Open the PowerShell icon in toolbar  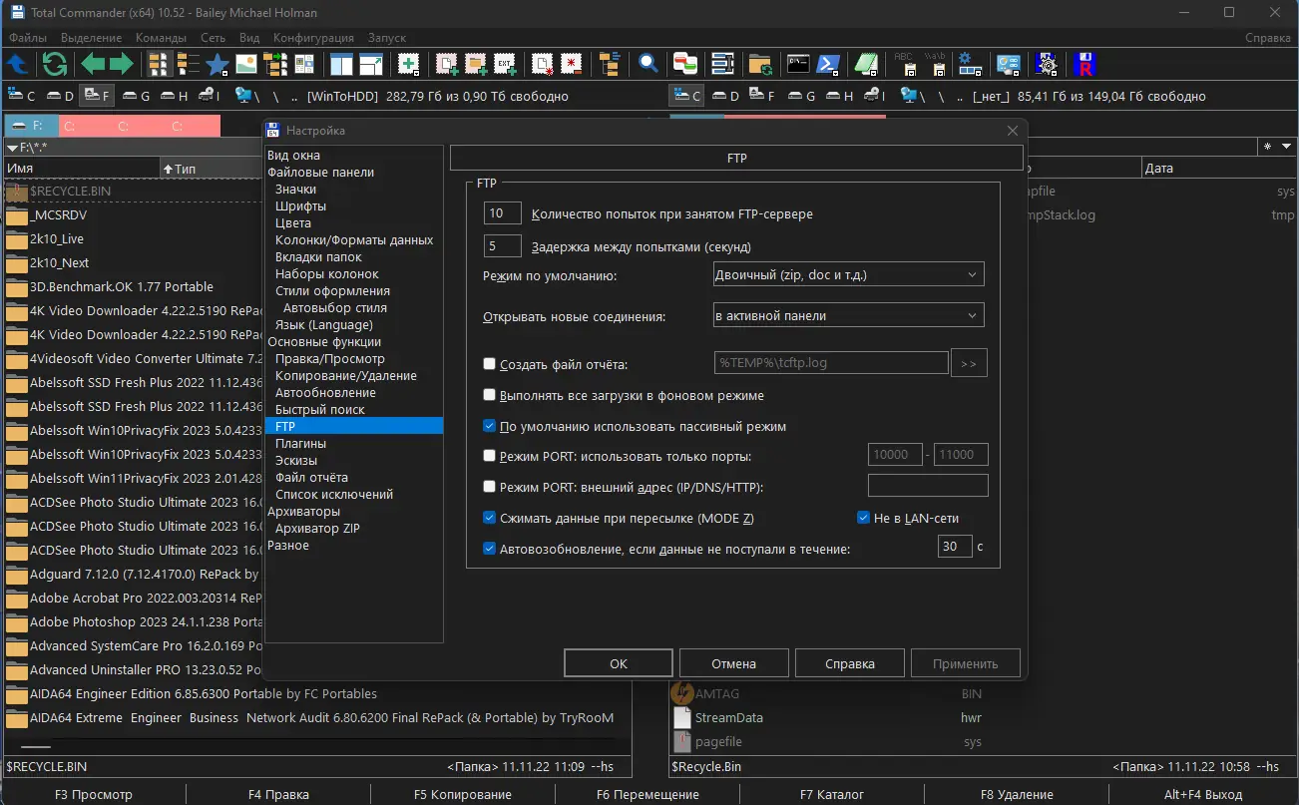click(827, 65)
